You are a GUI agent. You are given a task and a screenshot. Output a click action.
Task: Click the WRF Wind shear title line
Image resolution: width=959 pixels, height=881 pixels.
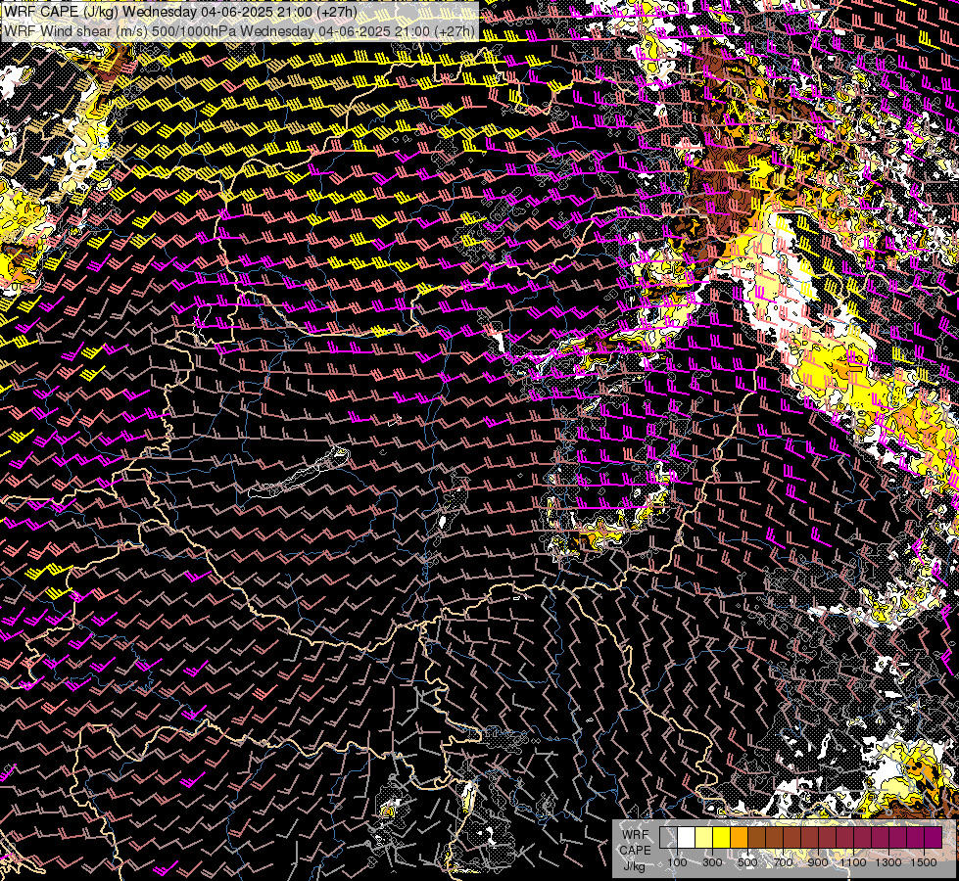pos(239,31)
